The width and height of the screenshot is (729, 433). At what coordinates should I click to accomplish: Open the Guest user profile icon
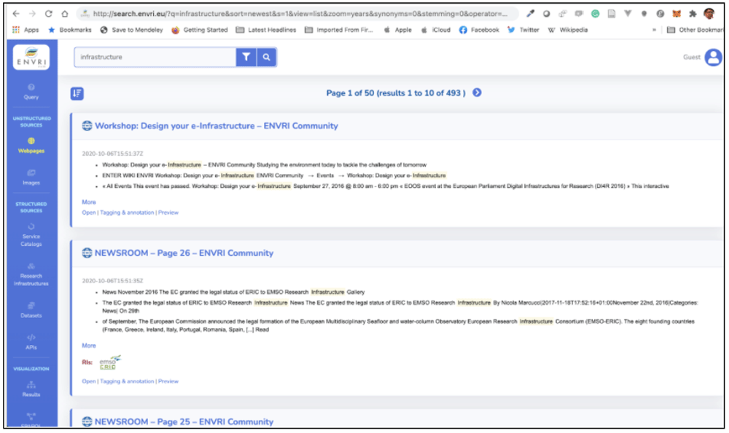713,57
